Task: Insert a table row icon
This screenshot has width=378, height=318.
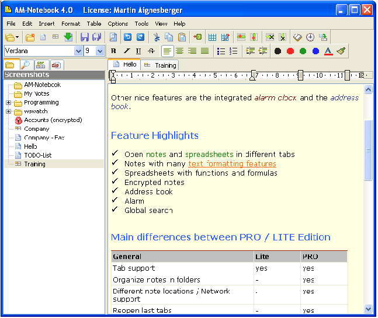Action: 241,37
